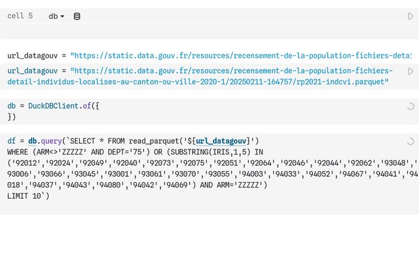Viewport: 419px width, 262px height.
Task: Click the database cylinder icon
Action: click(x=77, y=16)
